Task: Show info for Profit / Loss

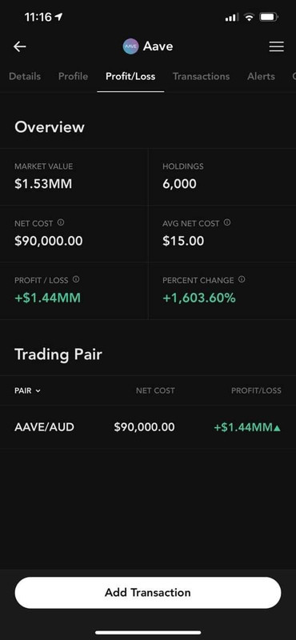Action: (76, 279)
